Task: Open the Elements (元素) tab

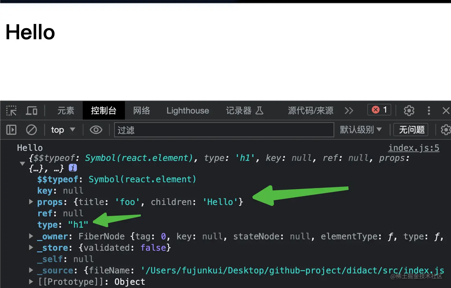Action: (x=66, y=111)
